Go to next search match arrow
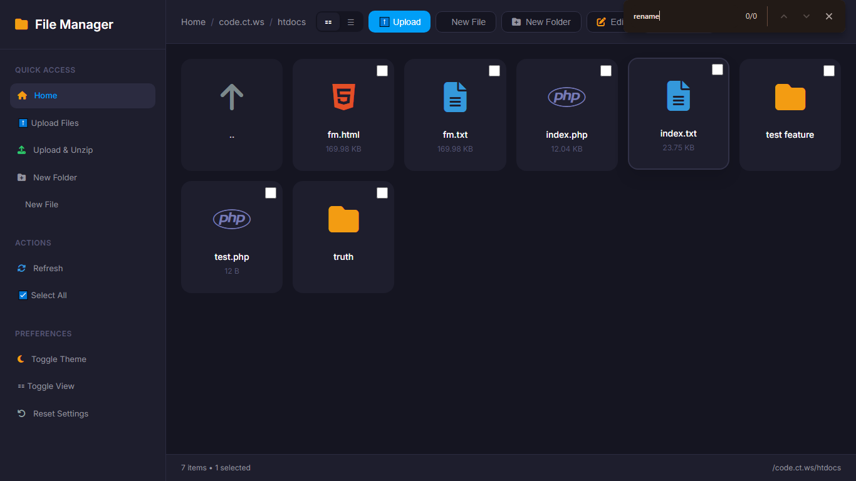This screenshot has height=481, width=856. [x=806, y=16]
